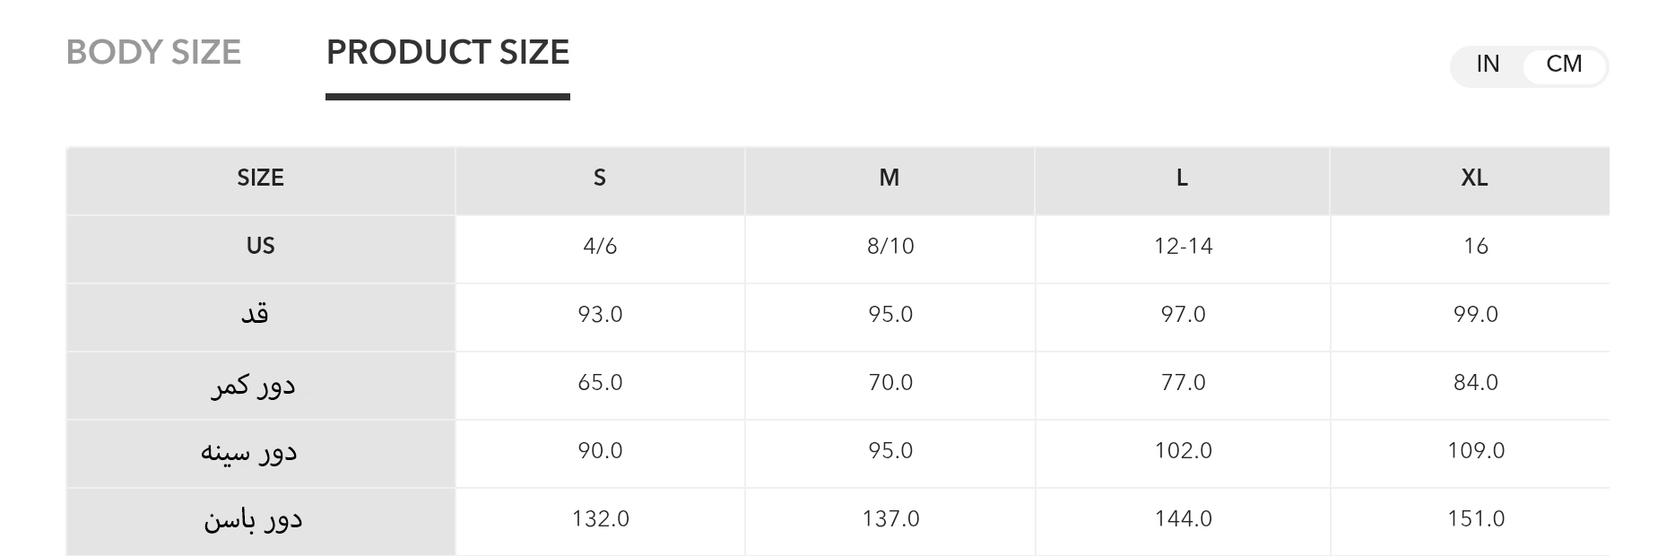Screen dimensions: 1675x556
Task: Select CM measurement unit
Action: click(1564, 65)
